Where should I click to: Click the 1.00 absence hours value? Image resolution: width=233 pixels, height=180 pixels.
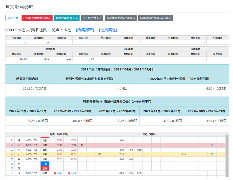92,59
